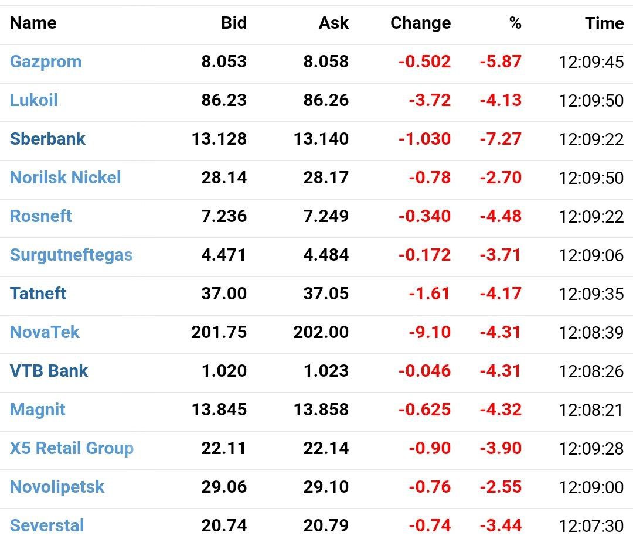The height and width of the screenshot is (546, 633).
Task: Sort by the Ask column header
Action: pos(333,23)
